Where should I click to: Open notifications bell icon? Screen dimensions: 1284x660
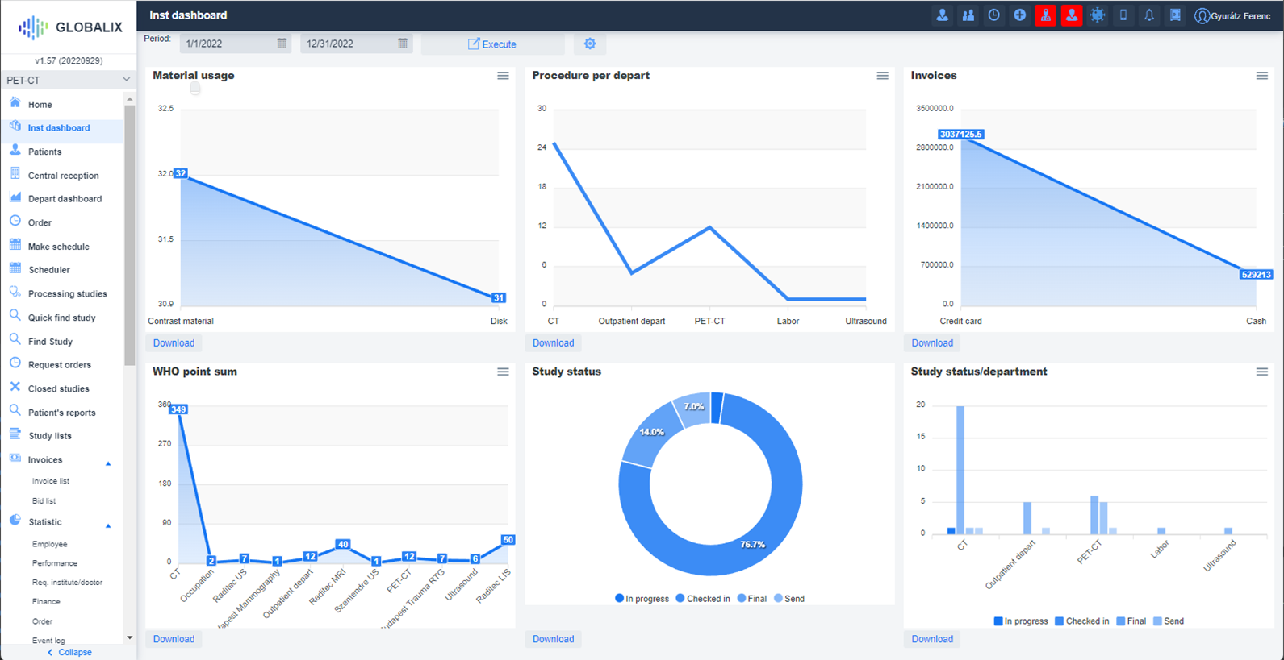coord(1148,15)
